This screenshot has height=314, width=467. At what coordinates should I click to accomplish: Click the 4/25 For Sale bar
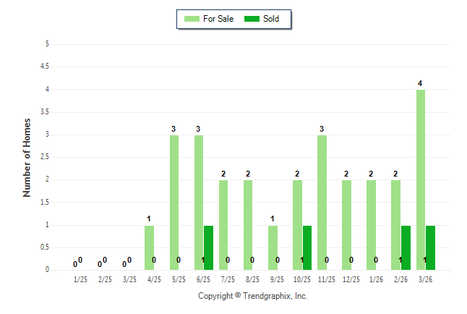click(x=150, y=247)
